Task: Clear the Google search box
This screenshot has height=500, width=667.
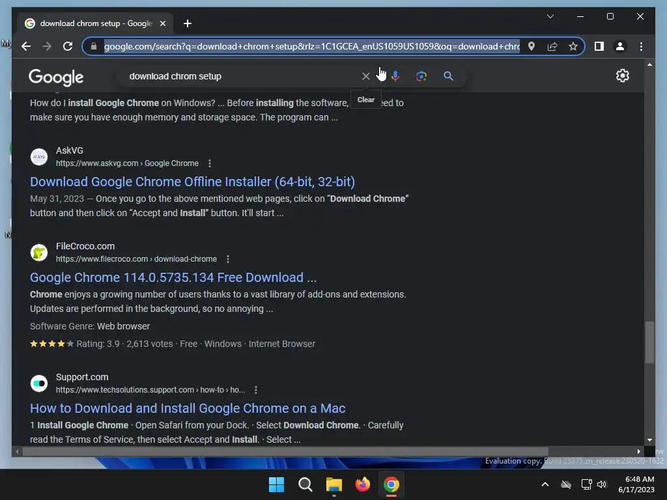Action: 365,76
